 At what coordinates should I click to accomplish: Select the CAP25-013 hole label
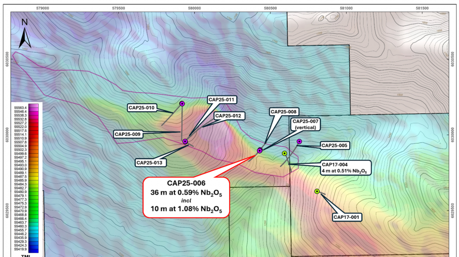(x=151, y=162)
